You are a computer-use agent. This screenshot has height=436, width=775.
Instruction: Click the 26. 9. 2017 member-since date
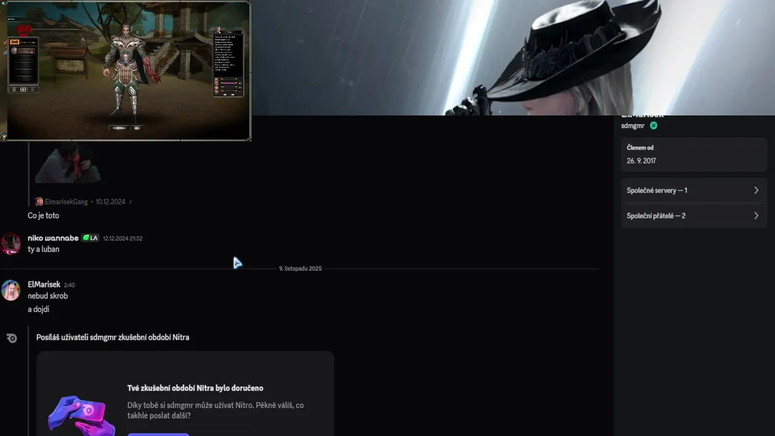point(641,160)
